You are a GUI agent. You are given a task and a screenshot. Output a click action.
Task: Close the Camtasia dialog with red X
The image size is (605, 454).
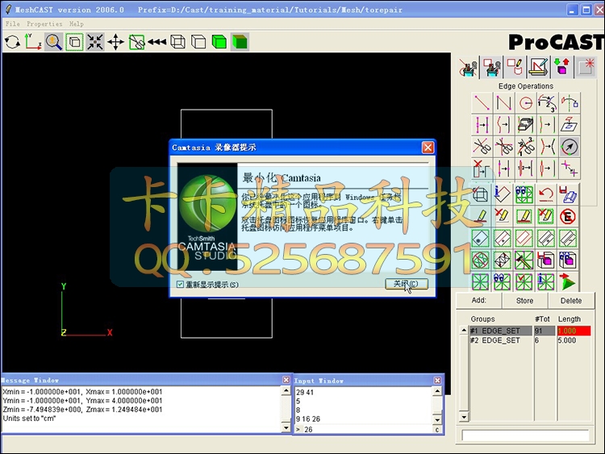coord(428,148)
